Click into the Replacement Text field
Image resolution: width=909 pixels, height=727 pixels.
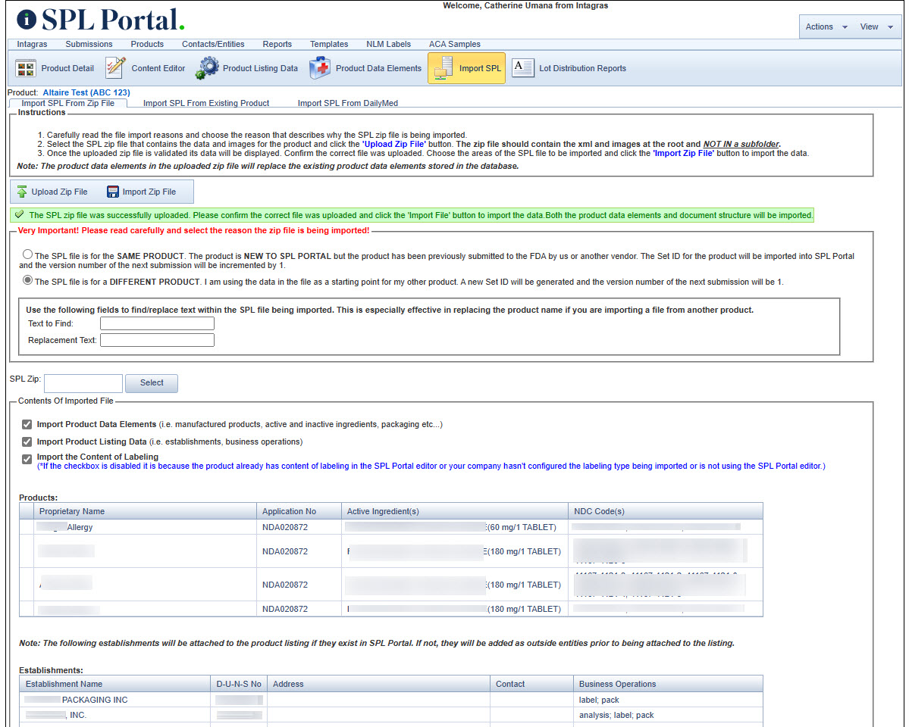tap(157, 340)
